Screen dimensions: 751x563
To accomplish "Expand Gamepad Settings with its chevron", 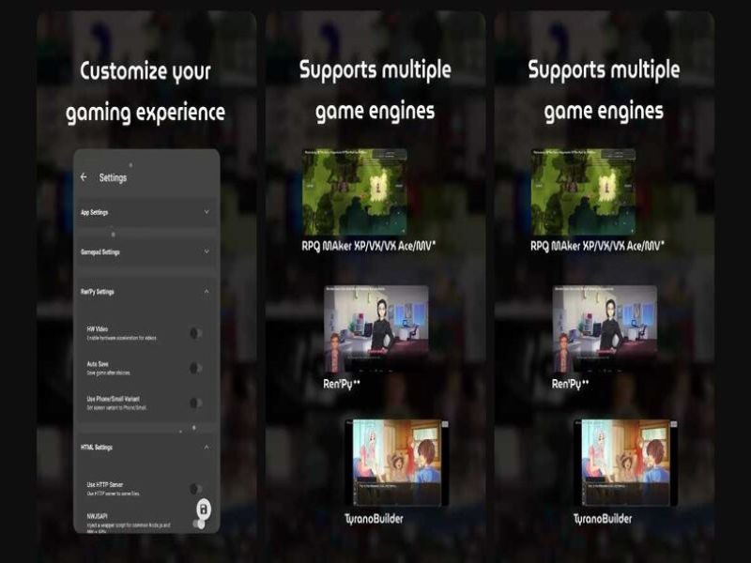I will click(x=207, y=251).
